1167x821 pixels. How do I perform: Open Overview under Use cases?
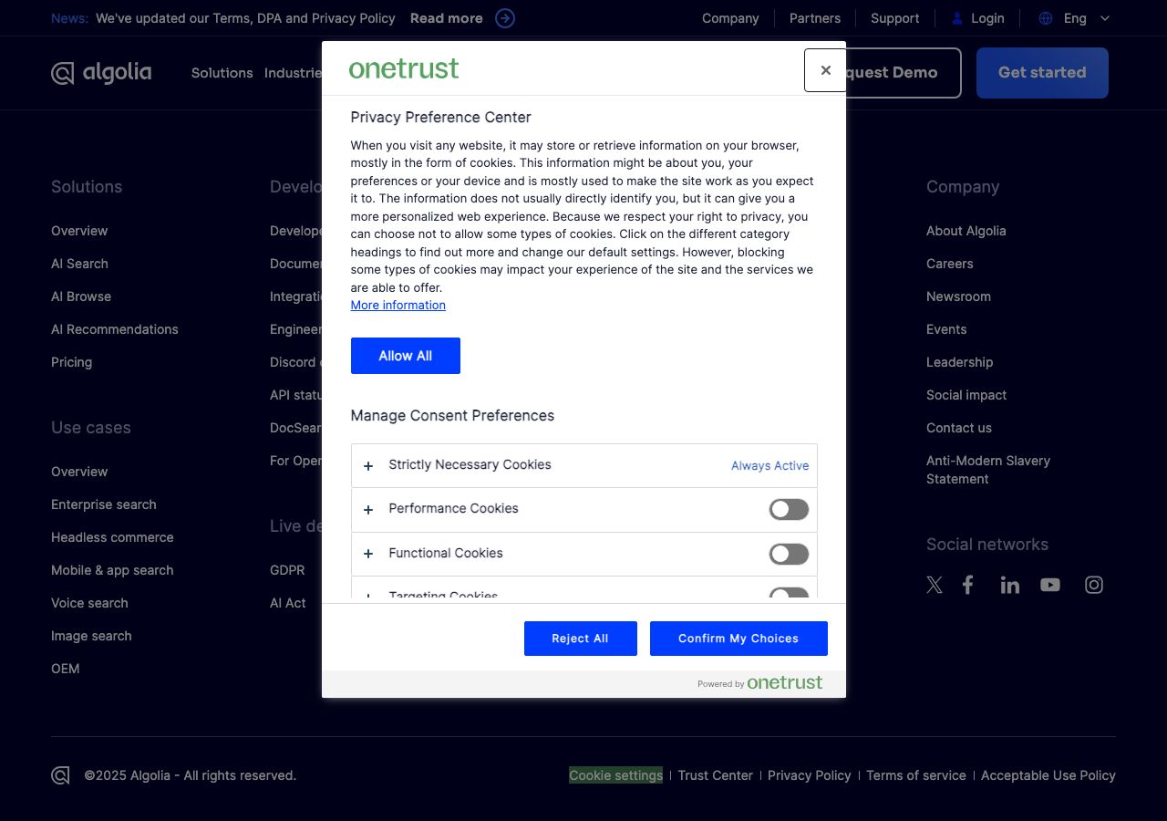(79, 472)
